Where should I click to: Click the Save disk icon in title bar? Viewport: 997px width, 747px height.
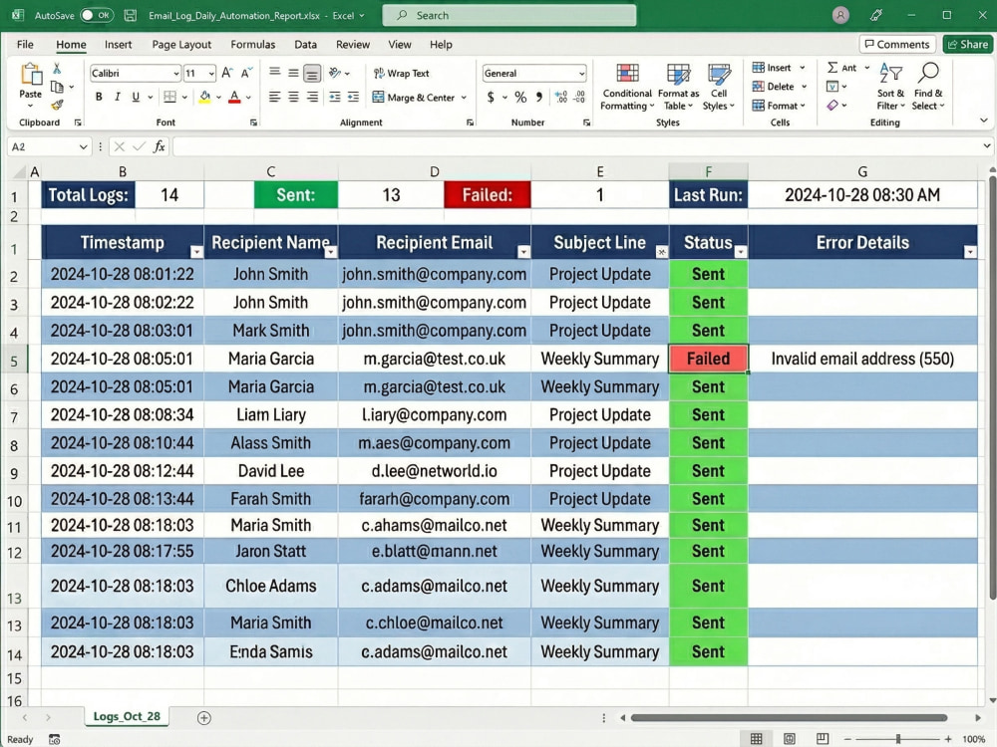[131, 15]
